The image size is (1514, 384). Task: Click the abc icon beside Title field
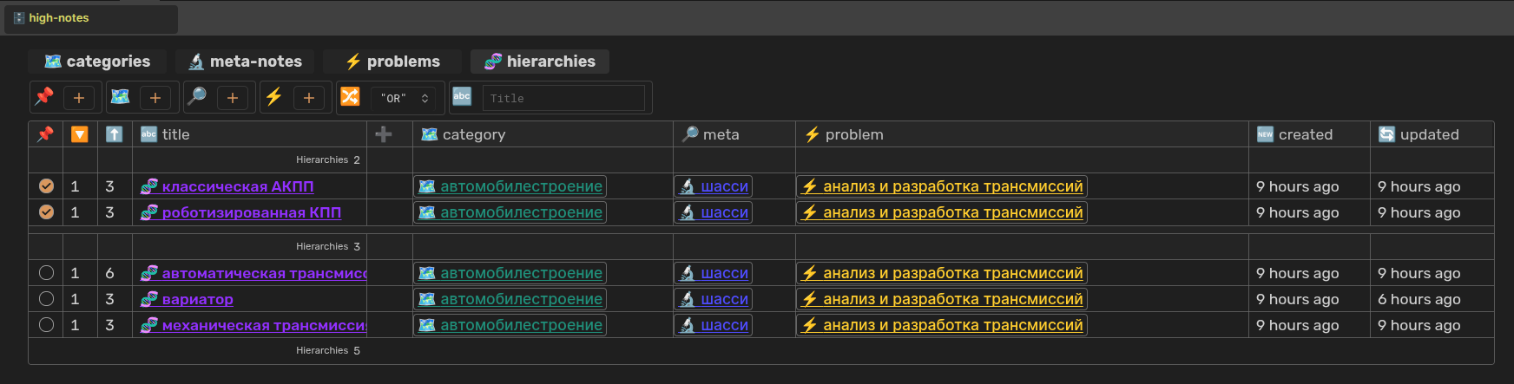pyautogui.click(x=462, y=97)
